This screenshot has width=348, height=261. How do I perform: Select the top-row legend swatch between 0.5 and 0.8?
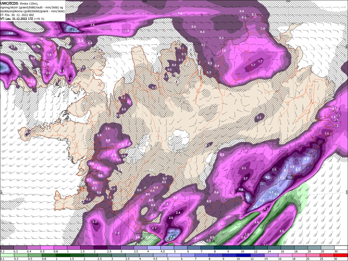click(47, 248)
